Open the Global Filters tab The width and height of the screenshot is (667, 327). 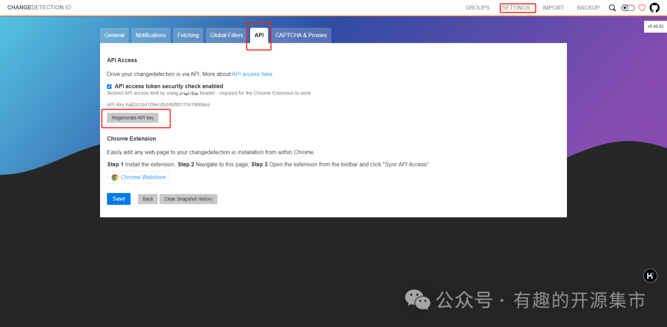(x=227, y=35)
